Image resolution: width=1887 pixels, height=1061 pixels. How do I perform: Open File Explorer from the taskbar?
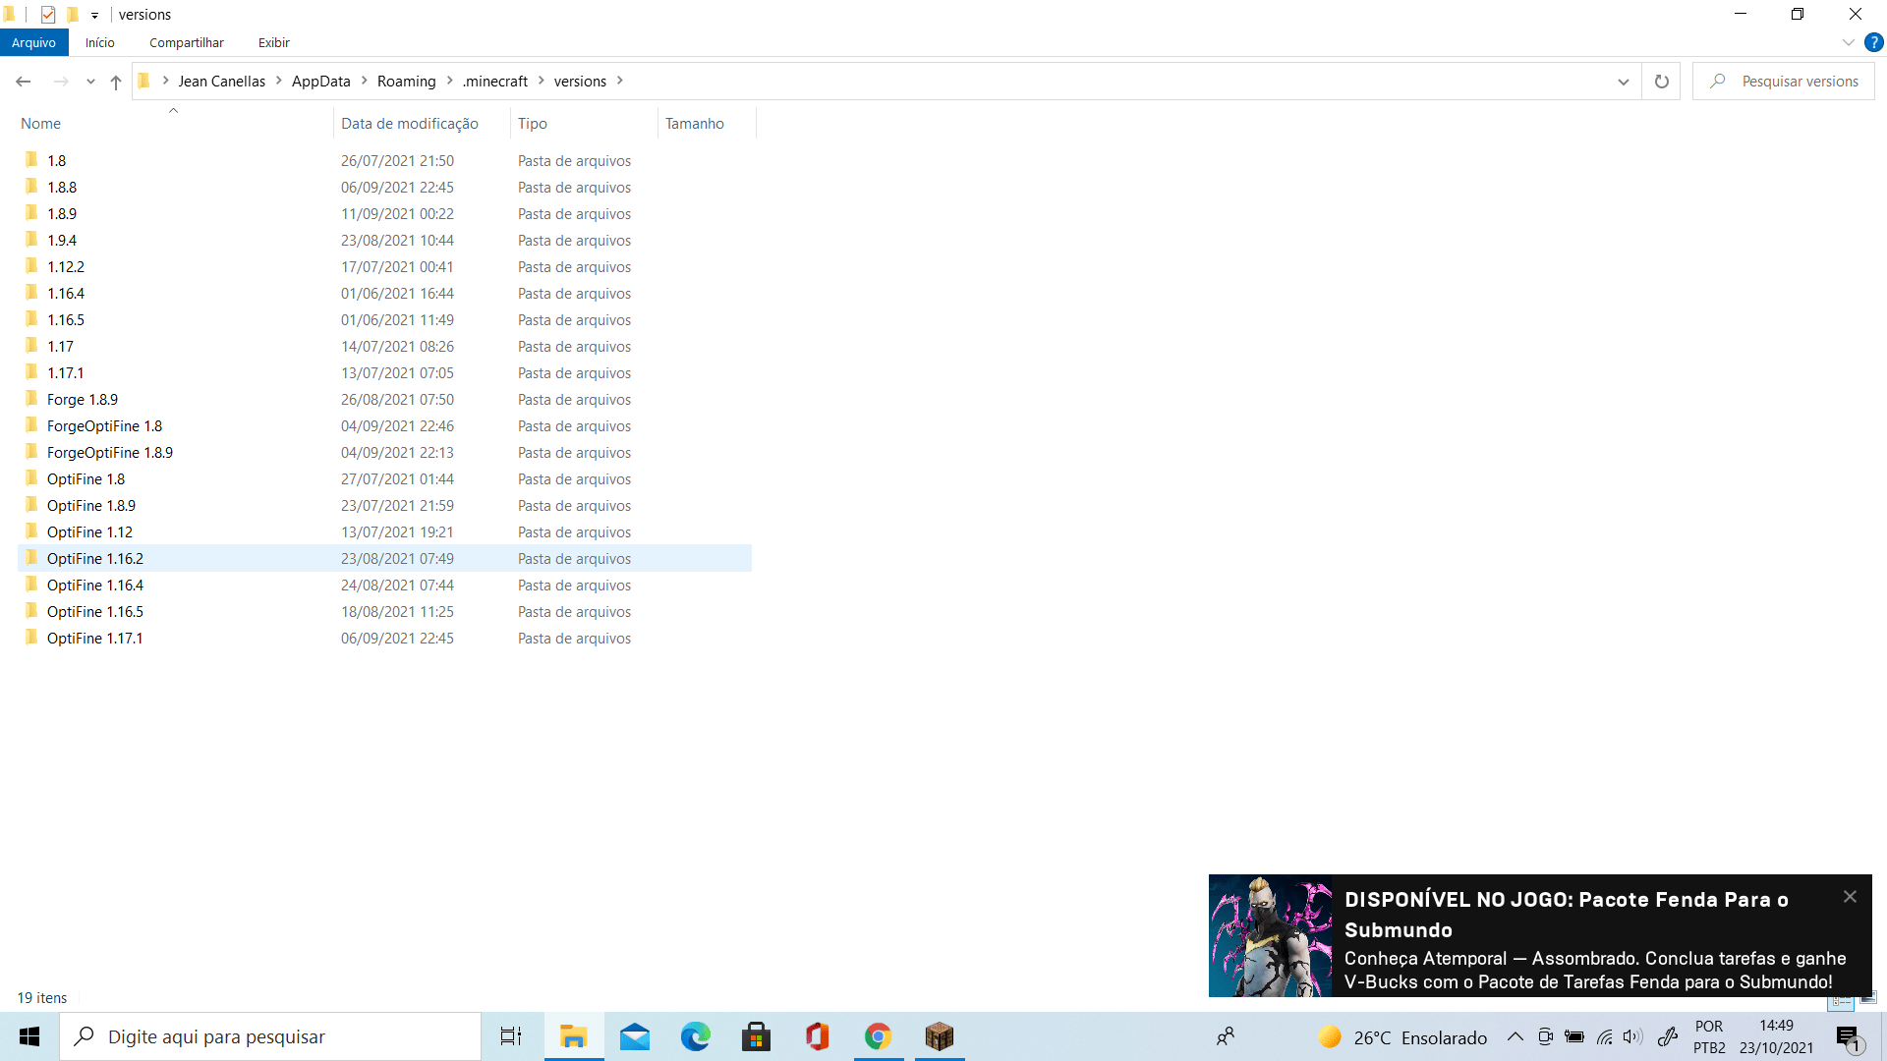coord(573,1036)
